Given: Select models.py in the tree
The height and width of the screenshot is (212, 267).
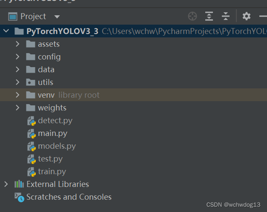Looking at the screenshot, I should [x=56, y=146].
